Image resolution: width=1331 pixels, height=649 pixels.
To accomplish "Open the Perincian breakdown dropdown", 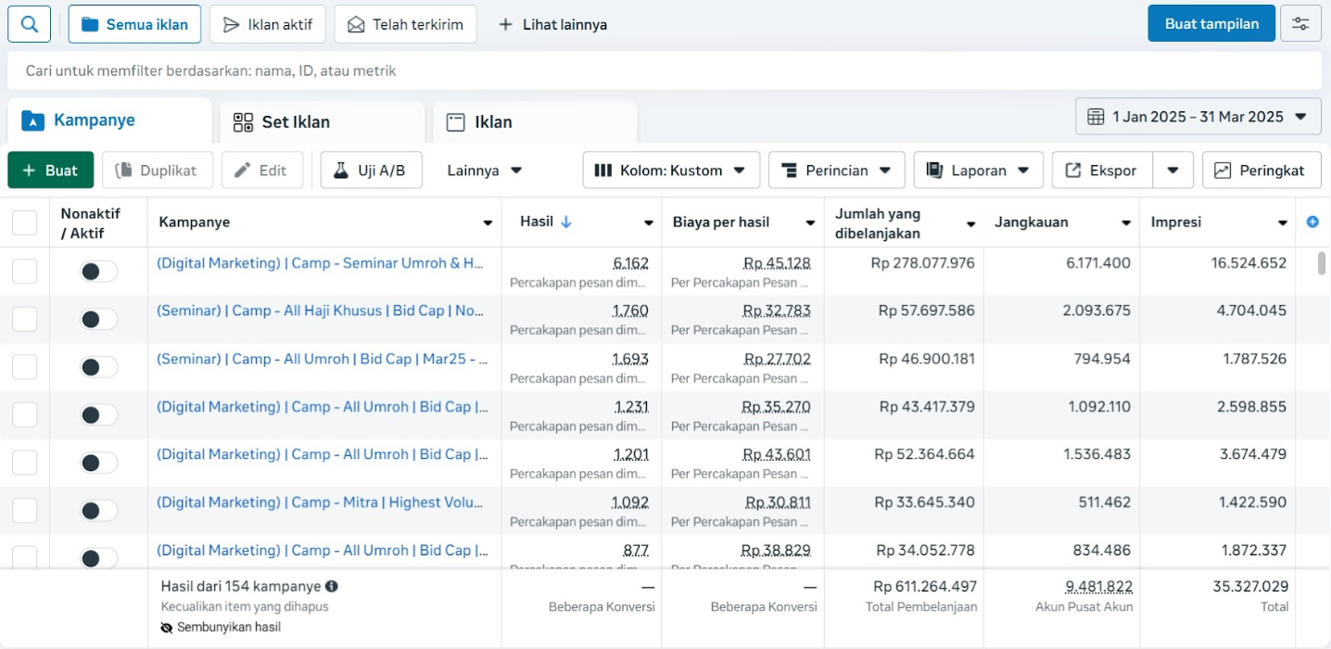I will click(836, 171).
